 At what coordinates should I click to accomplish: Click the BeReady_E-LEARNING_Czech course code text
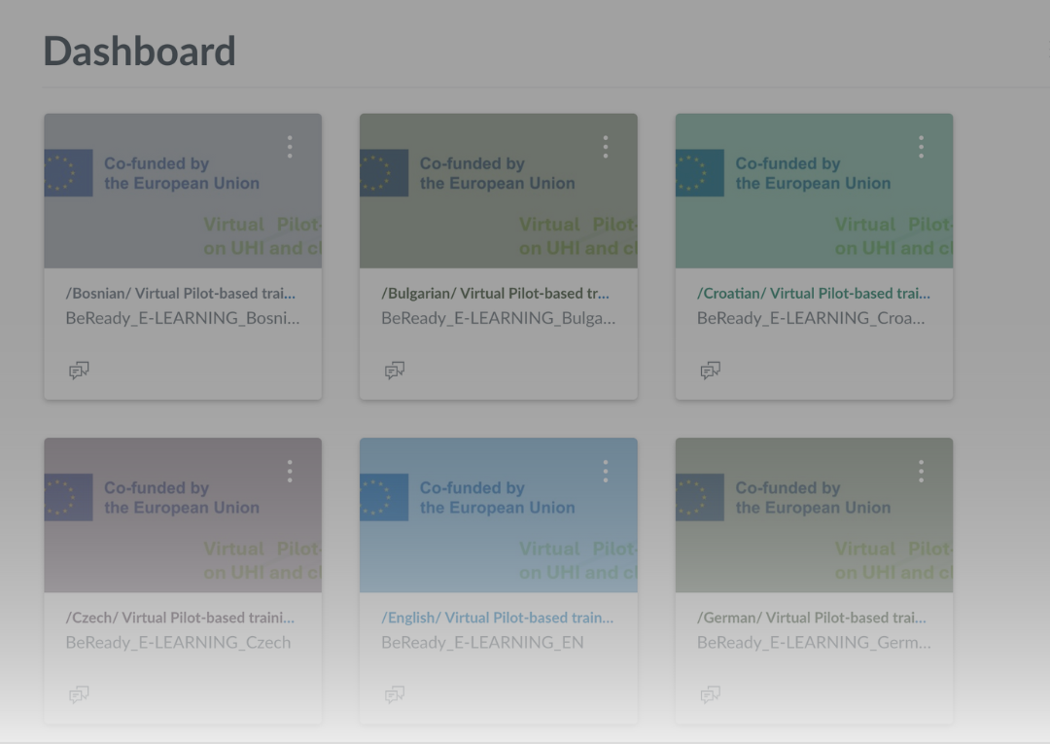(x=178, y=642)
